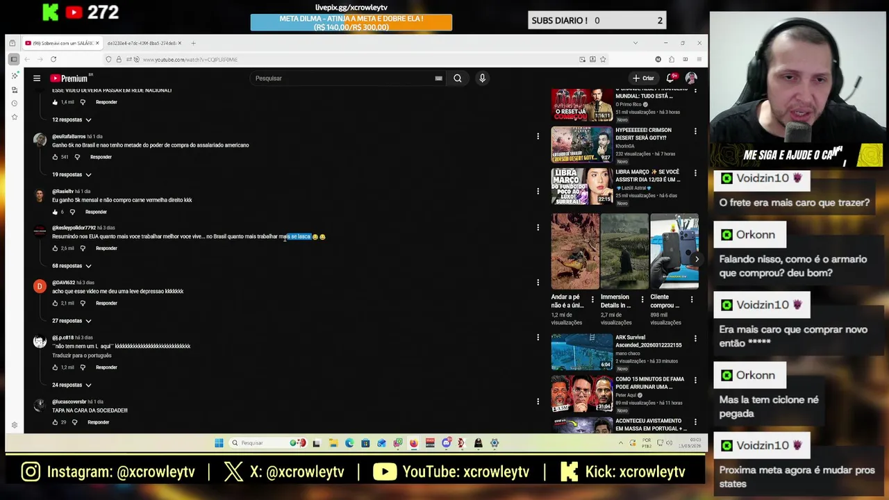The image size is (889, 500).
Task: Expand the 19 respostas thread
Action: (72, 174)
